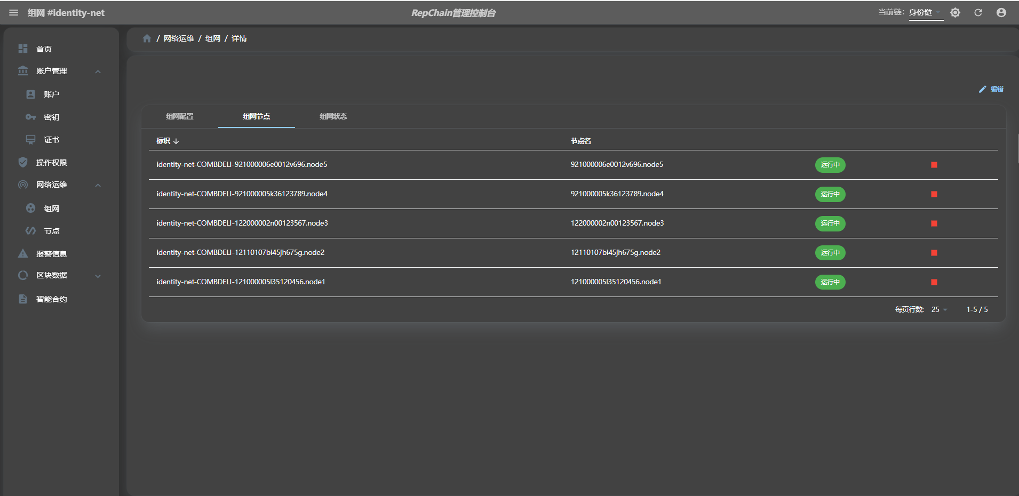Viewport: 1019px width, 496px height.
Task: Click the 1-5 / 5 pagination text
Action: point(977,309)
